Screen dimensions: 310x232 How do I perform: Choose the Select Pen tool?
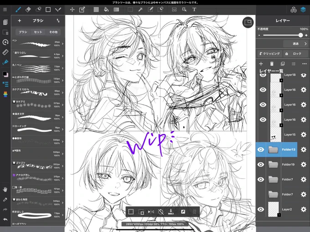pos(150,10)
